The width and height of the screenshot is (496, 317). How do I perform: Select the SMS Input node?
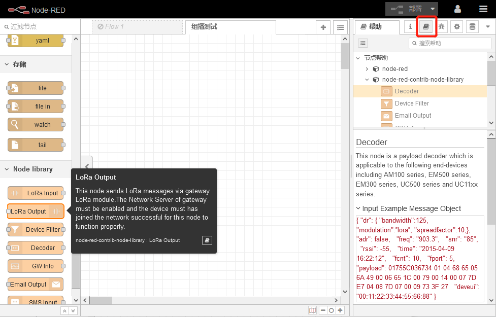(36, 301)
